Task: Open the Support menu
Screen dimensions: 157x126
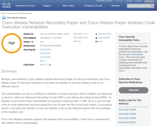Action: [x=47, y=6]
